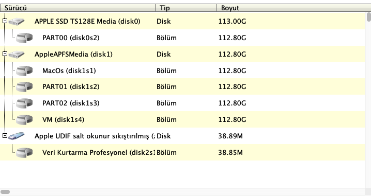371x196 pixels.
Task: Sort by the Boyut column header
Action: click(x=293, y=8)
